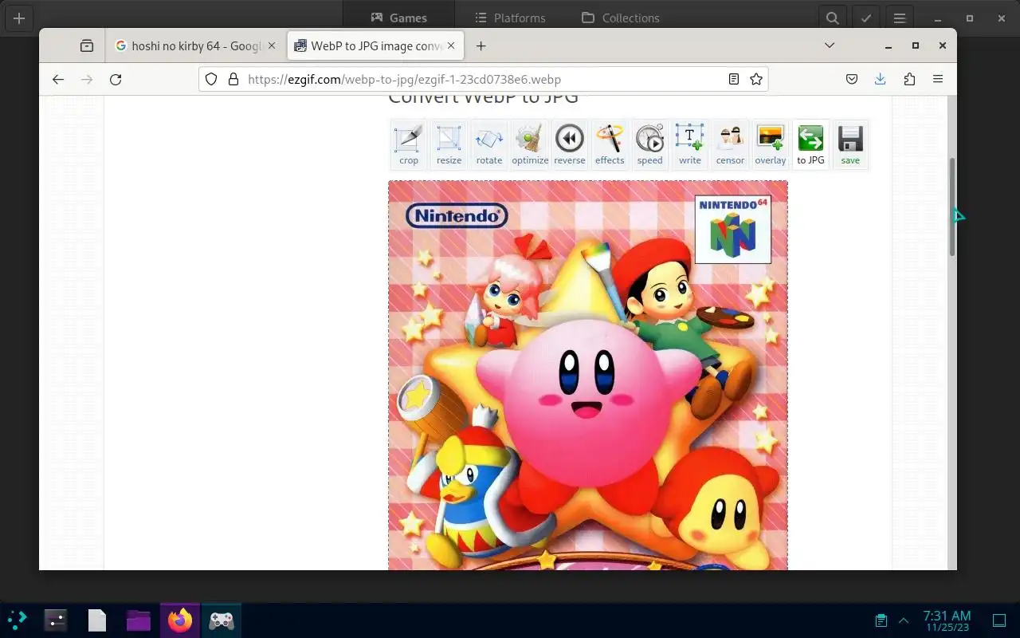The image size is (1020, 638).
Task: Open the censor tool
Action: point(730,144)
